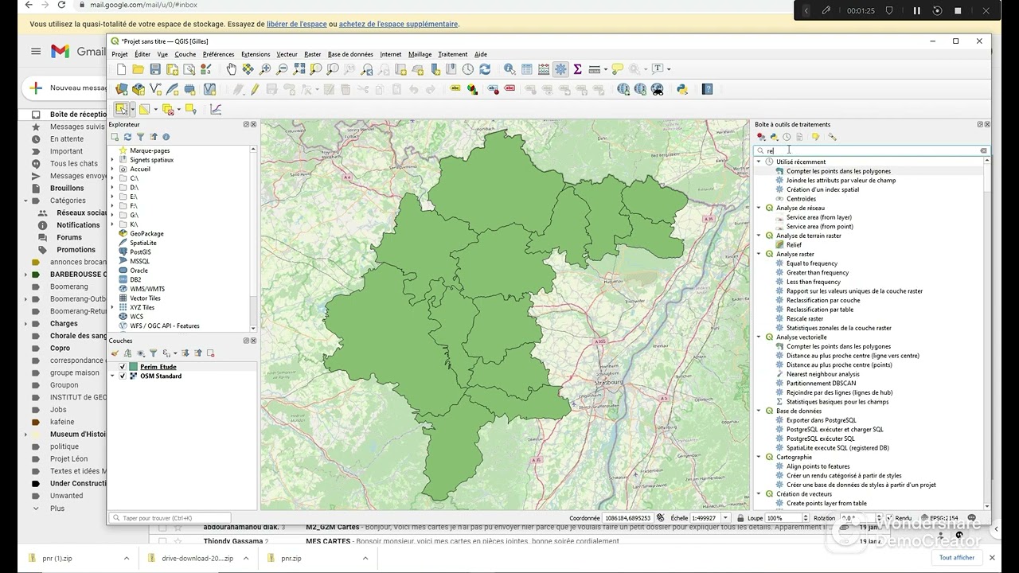Click the Explorateur panel vertical scrollbar
This screenshot has height=573, width=1019.
(254, 223)
